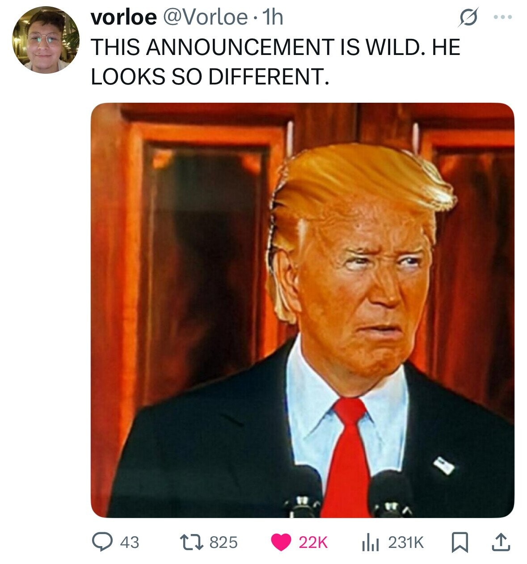The height and width of the screenshot is (564, 527).
Task: Visit the vorloe display name link
Action: coord(123,18)
